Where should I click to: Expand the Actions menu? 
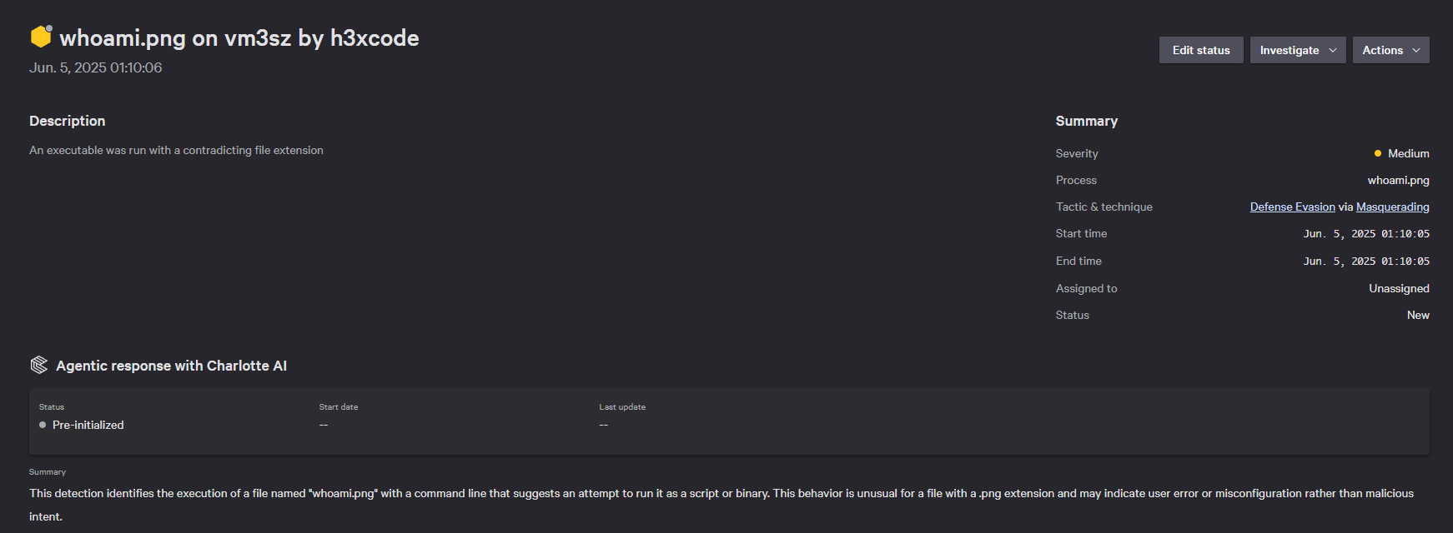(1390, 50)
